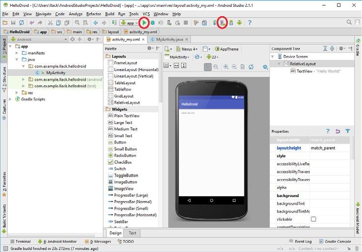362x252 pixels.
Task: Open Android Device Monitor robot icon
Action: pyautogui.click(x=239, y=23)
